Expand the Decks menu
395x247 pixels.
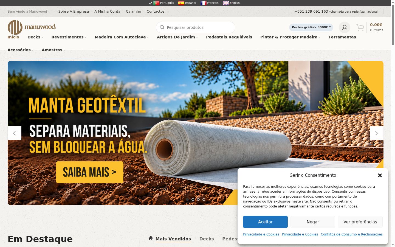(x=35, y=37)
